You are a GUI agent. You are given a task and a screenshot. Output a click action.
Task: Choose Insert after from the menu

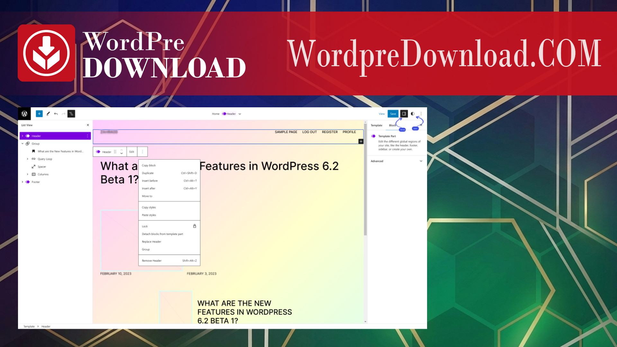tap(169, 189)
